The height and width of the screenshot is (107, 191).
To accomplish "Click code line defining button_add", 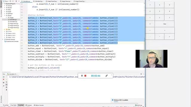I will [66, 45].
